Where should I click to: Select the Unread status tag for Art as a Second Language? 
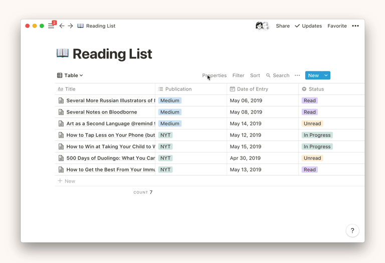tap(312, 123)
